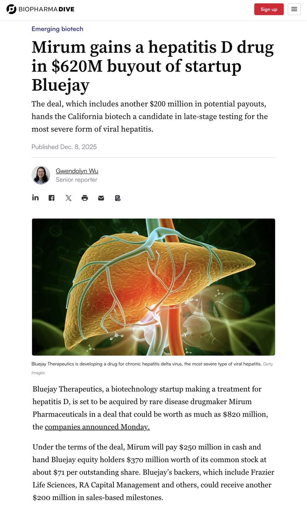Screen dimensions: 307x505
Task: Go to BioPharma Dive homepage logo
Action: pos(40,9)
